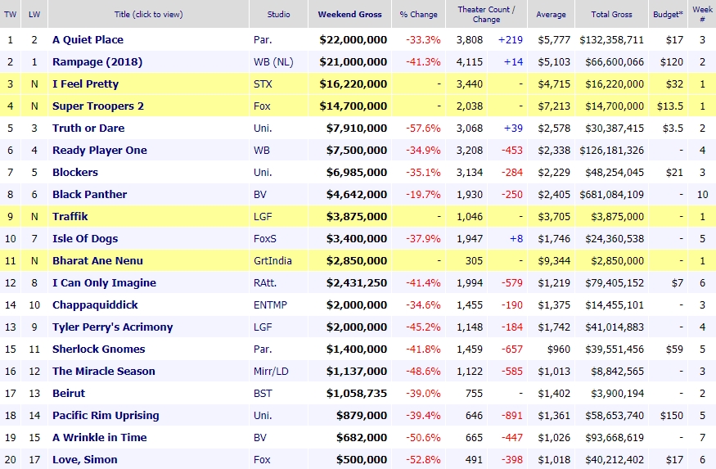Open Bharat Ane Nenu title link

97,261
